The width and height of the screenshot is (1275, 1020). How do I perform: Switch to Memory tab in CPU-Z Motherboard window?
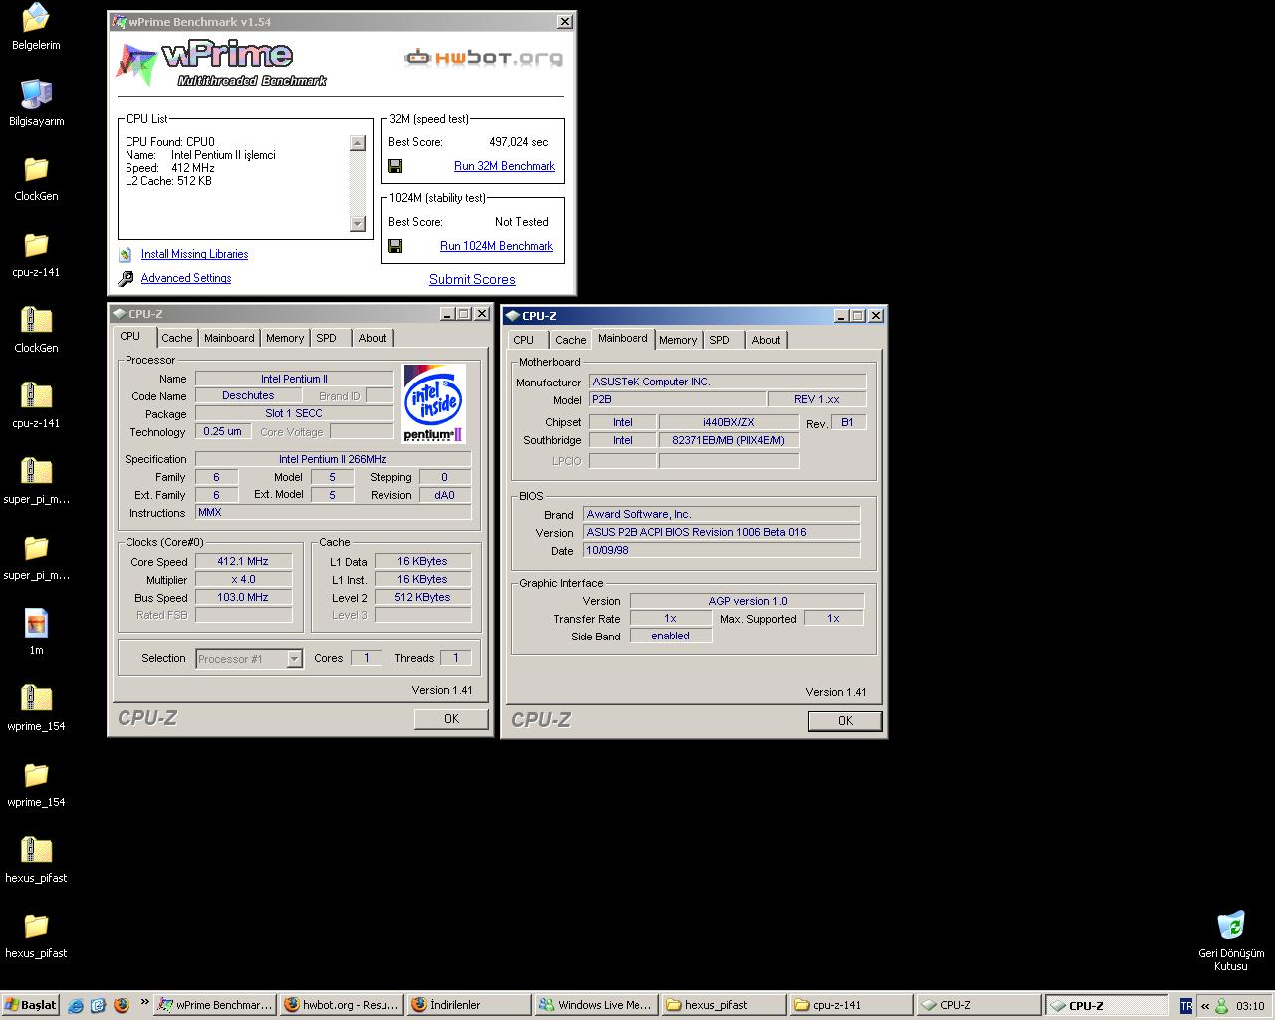(x=678, y=340)
